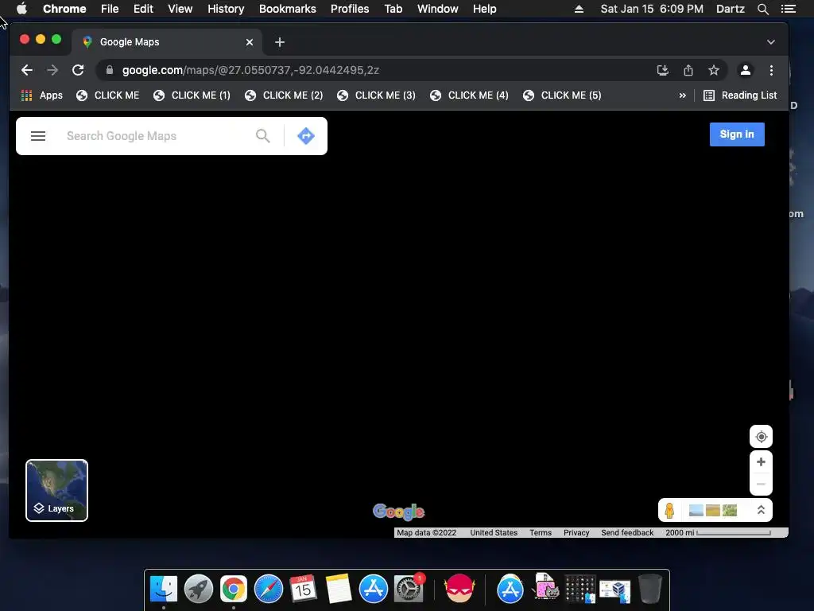Click the search magnifier in Maps

pos(263,136)
